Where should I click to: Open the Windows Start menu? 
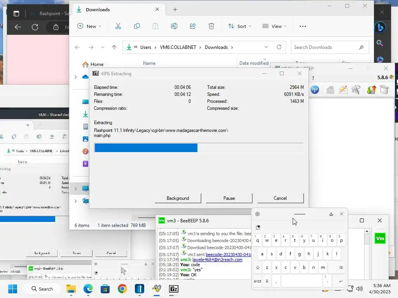[x=12, y=289]
